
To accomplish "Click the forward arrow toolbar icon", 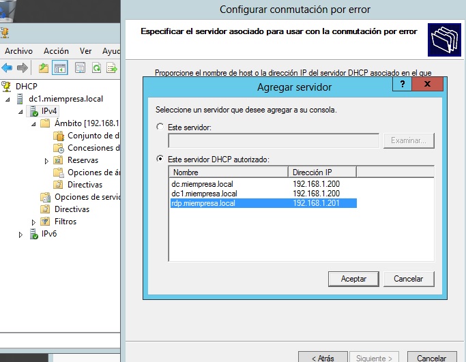I will [x=22, y=67].
